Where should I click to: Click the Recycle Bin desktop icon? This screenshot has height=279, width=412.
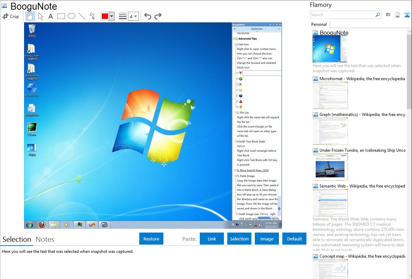[x=32, y=31]
